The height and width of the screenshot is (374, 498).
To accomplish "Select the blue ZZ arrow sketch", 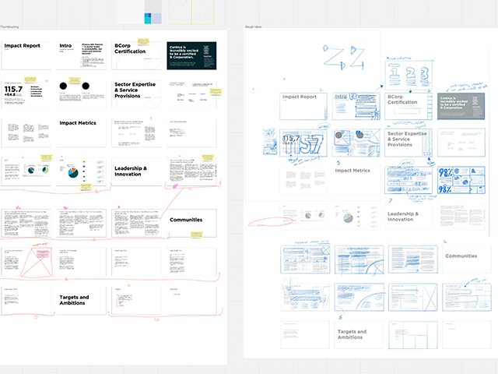I will 344,58.
